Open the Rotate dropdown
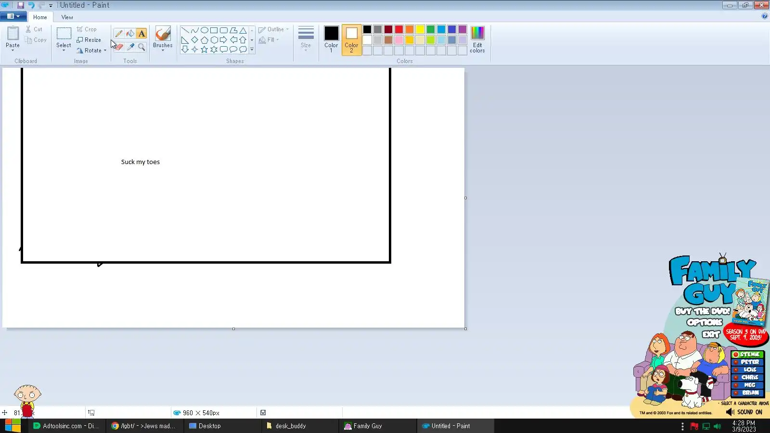Screen dimensions: 770x433 coord(91,51)
